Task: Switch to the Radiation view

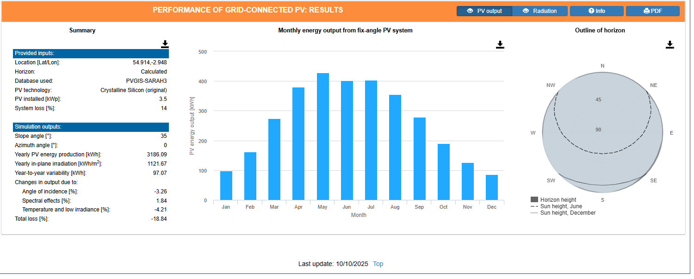Action: pyautogui.click(x=540, y=11)
